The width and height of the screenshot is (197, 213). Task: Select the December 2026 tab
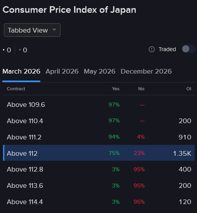[x=146, y=71]
